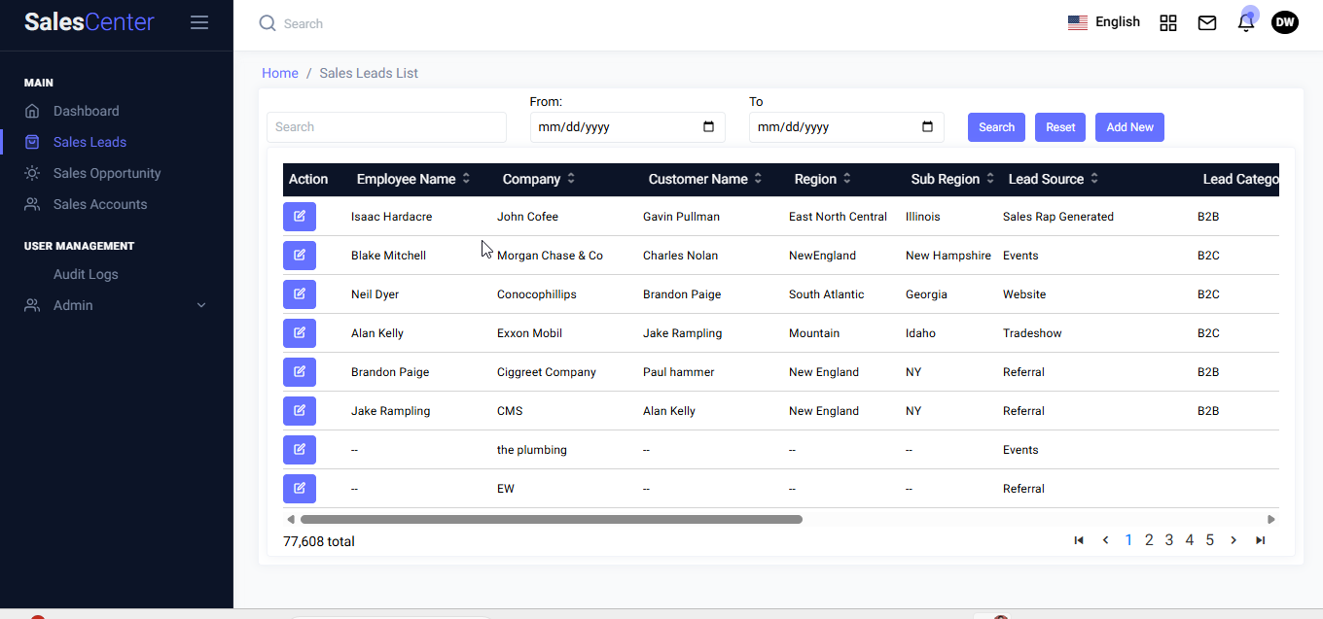Open the English language selector
This screenshot has width=1323, height=619.
(1104, 22)
